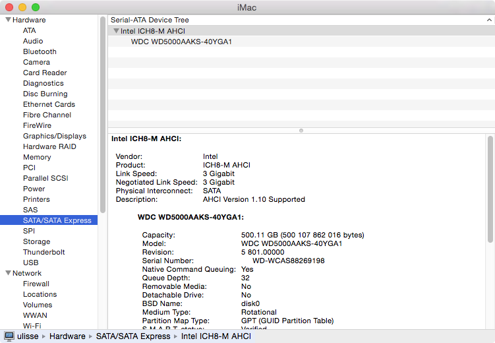This screenshot has width=495, height=343.
Task: Open Graphics/Displays section
Action: (55, 136)
